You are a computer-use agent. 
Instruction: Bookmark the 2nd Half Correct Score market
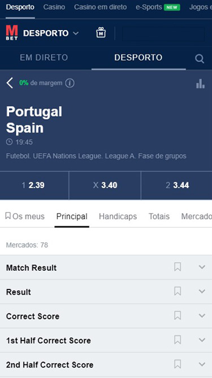point(178,364)
